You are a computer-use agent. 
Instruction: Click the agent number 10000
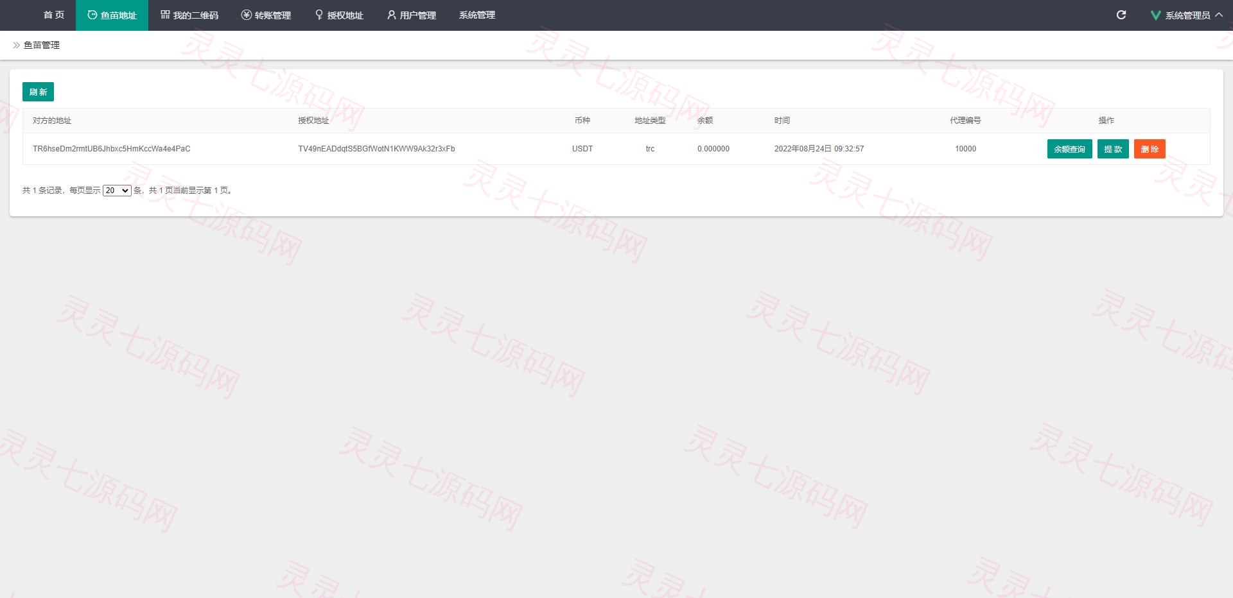point(965,149)
